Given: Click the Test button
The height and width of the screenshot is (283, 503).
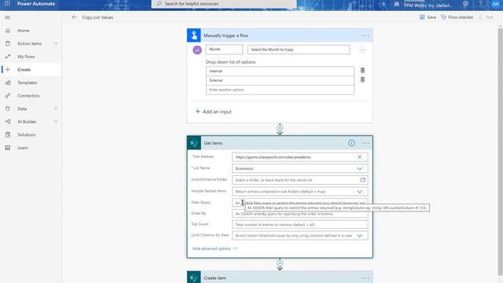Looking at the screenshot, I should [x=486, y=17].
